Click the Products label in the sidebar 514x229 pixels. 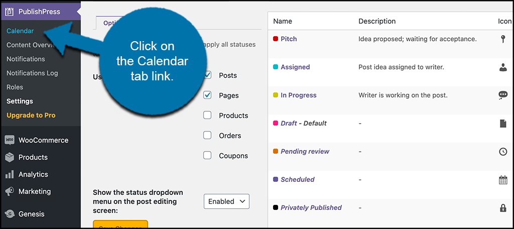[33, 158]
